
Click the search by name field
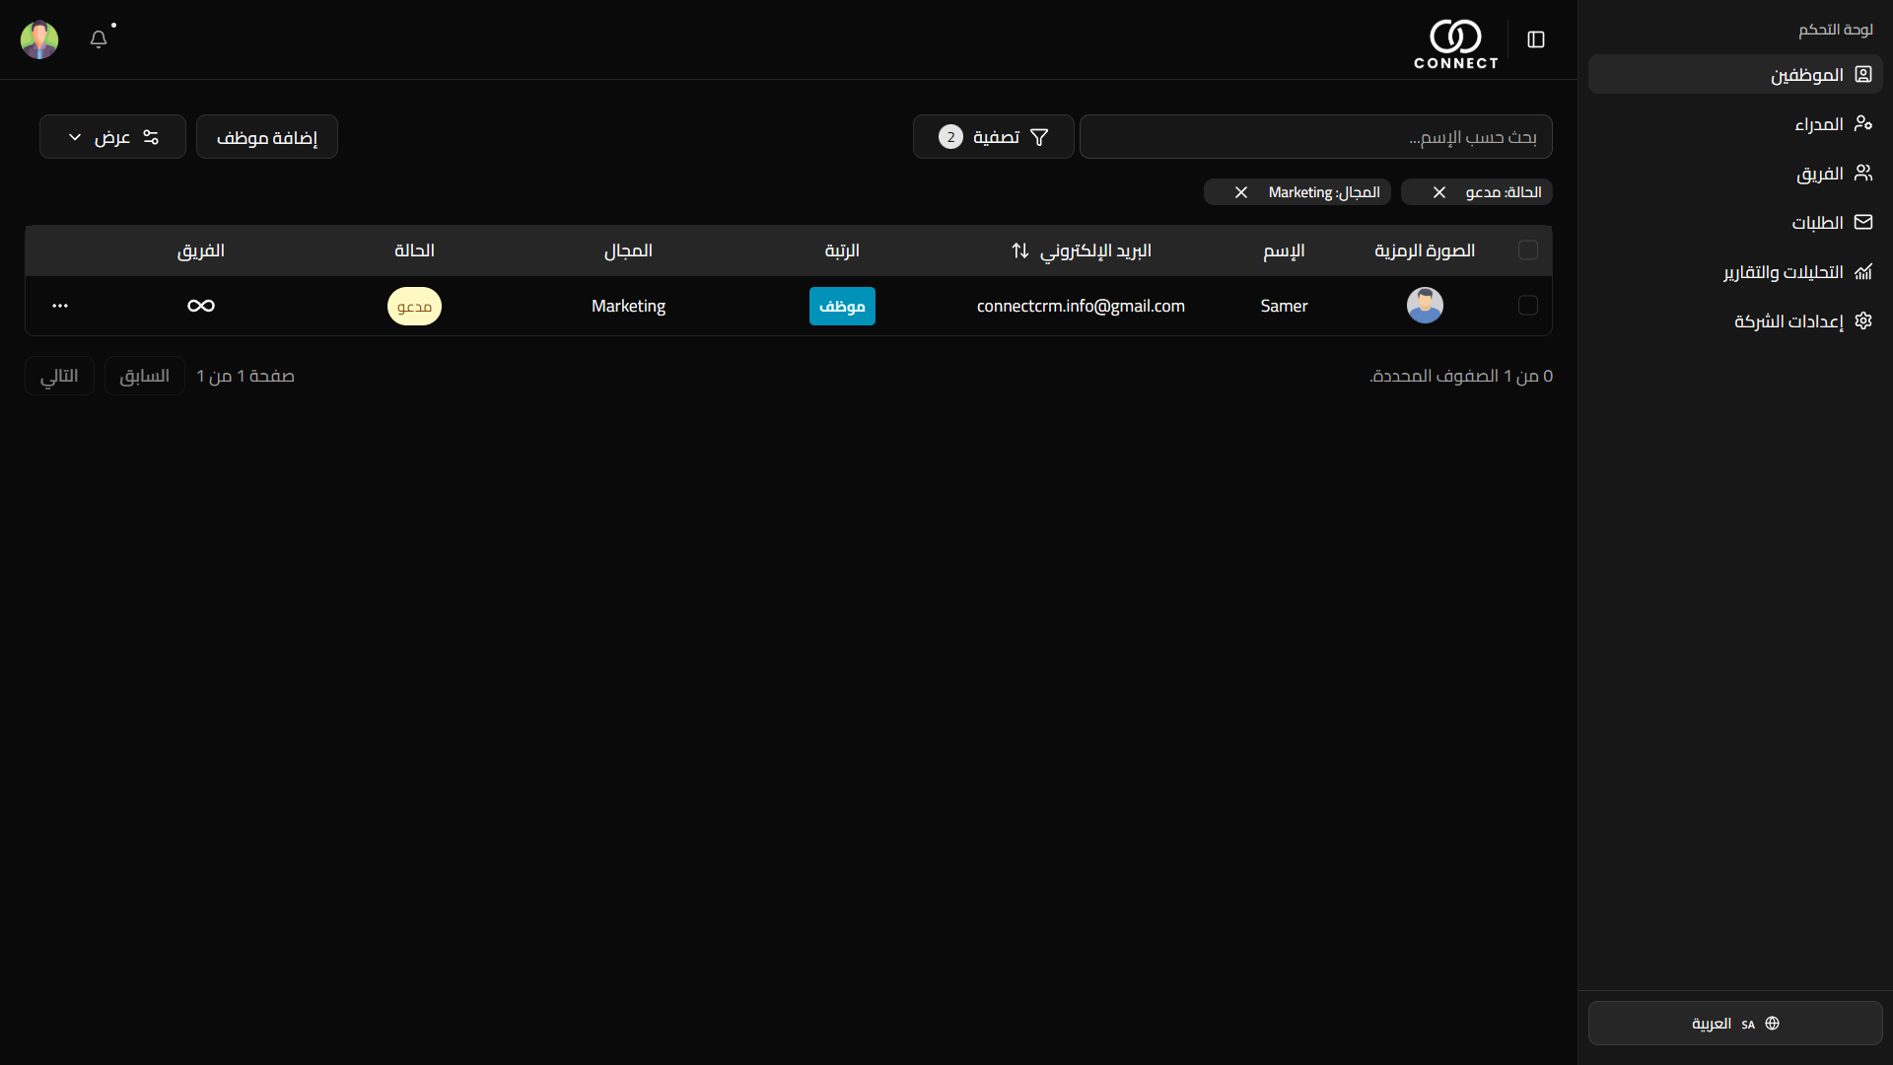(x=1315, y=137)
